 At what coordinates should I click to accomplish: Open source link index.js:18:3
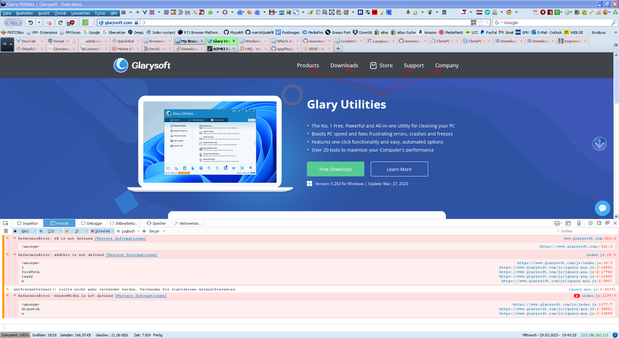[x=601, y=254]
